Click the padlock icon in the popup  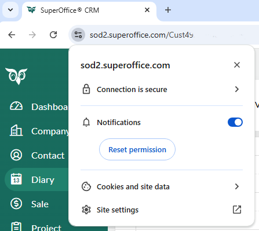(x=86, y=89)
